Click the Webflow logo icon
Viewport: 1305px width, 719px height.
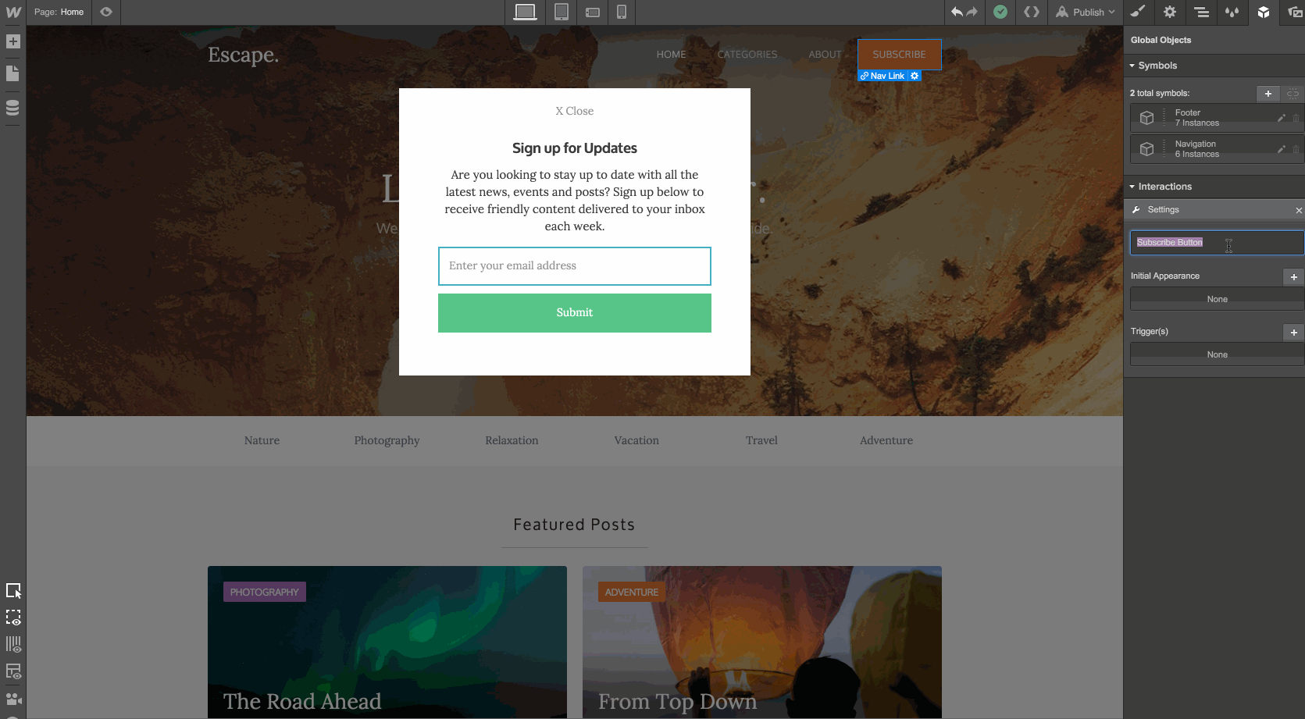coord(13,12)
